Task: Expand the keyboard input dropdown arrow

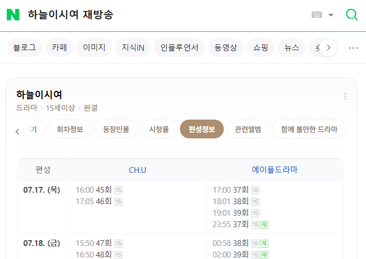Action: (331, 15)
